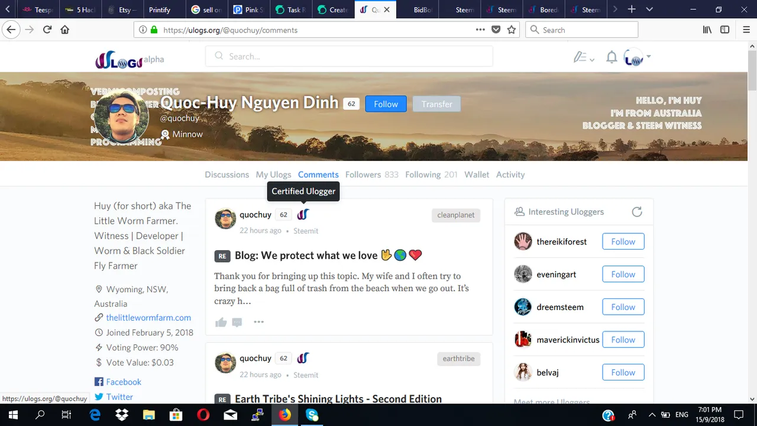Image resolution: width=757 pixels, height=426 pixels.
Task: Open Microsoft Edge from the taskbar
Action: pyautogui.click(x=95, y=415)
